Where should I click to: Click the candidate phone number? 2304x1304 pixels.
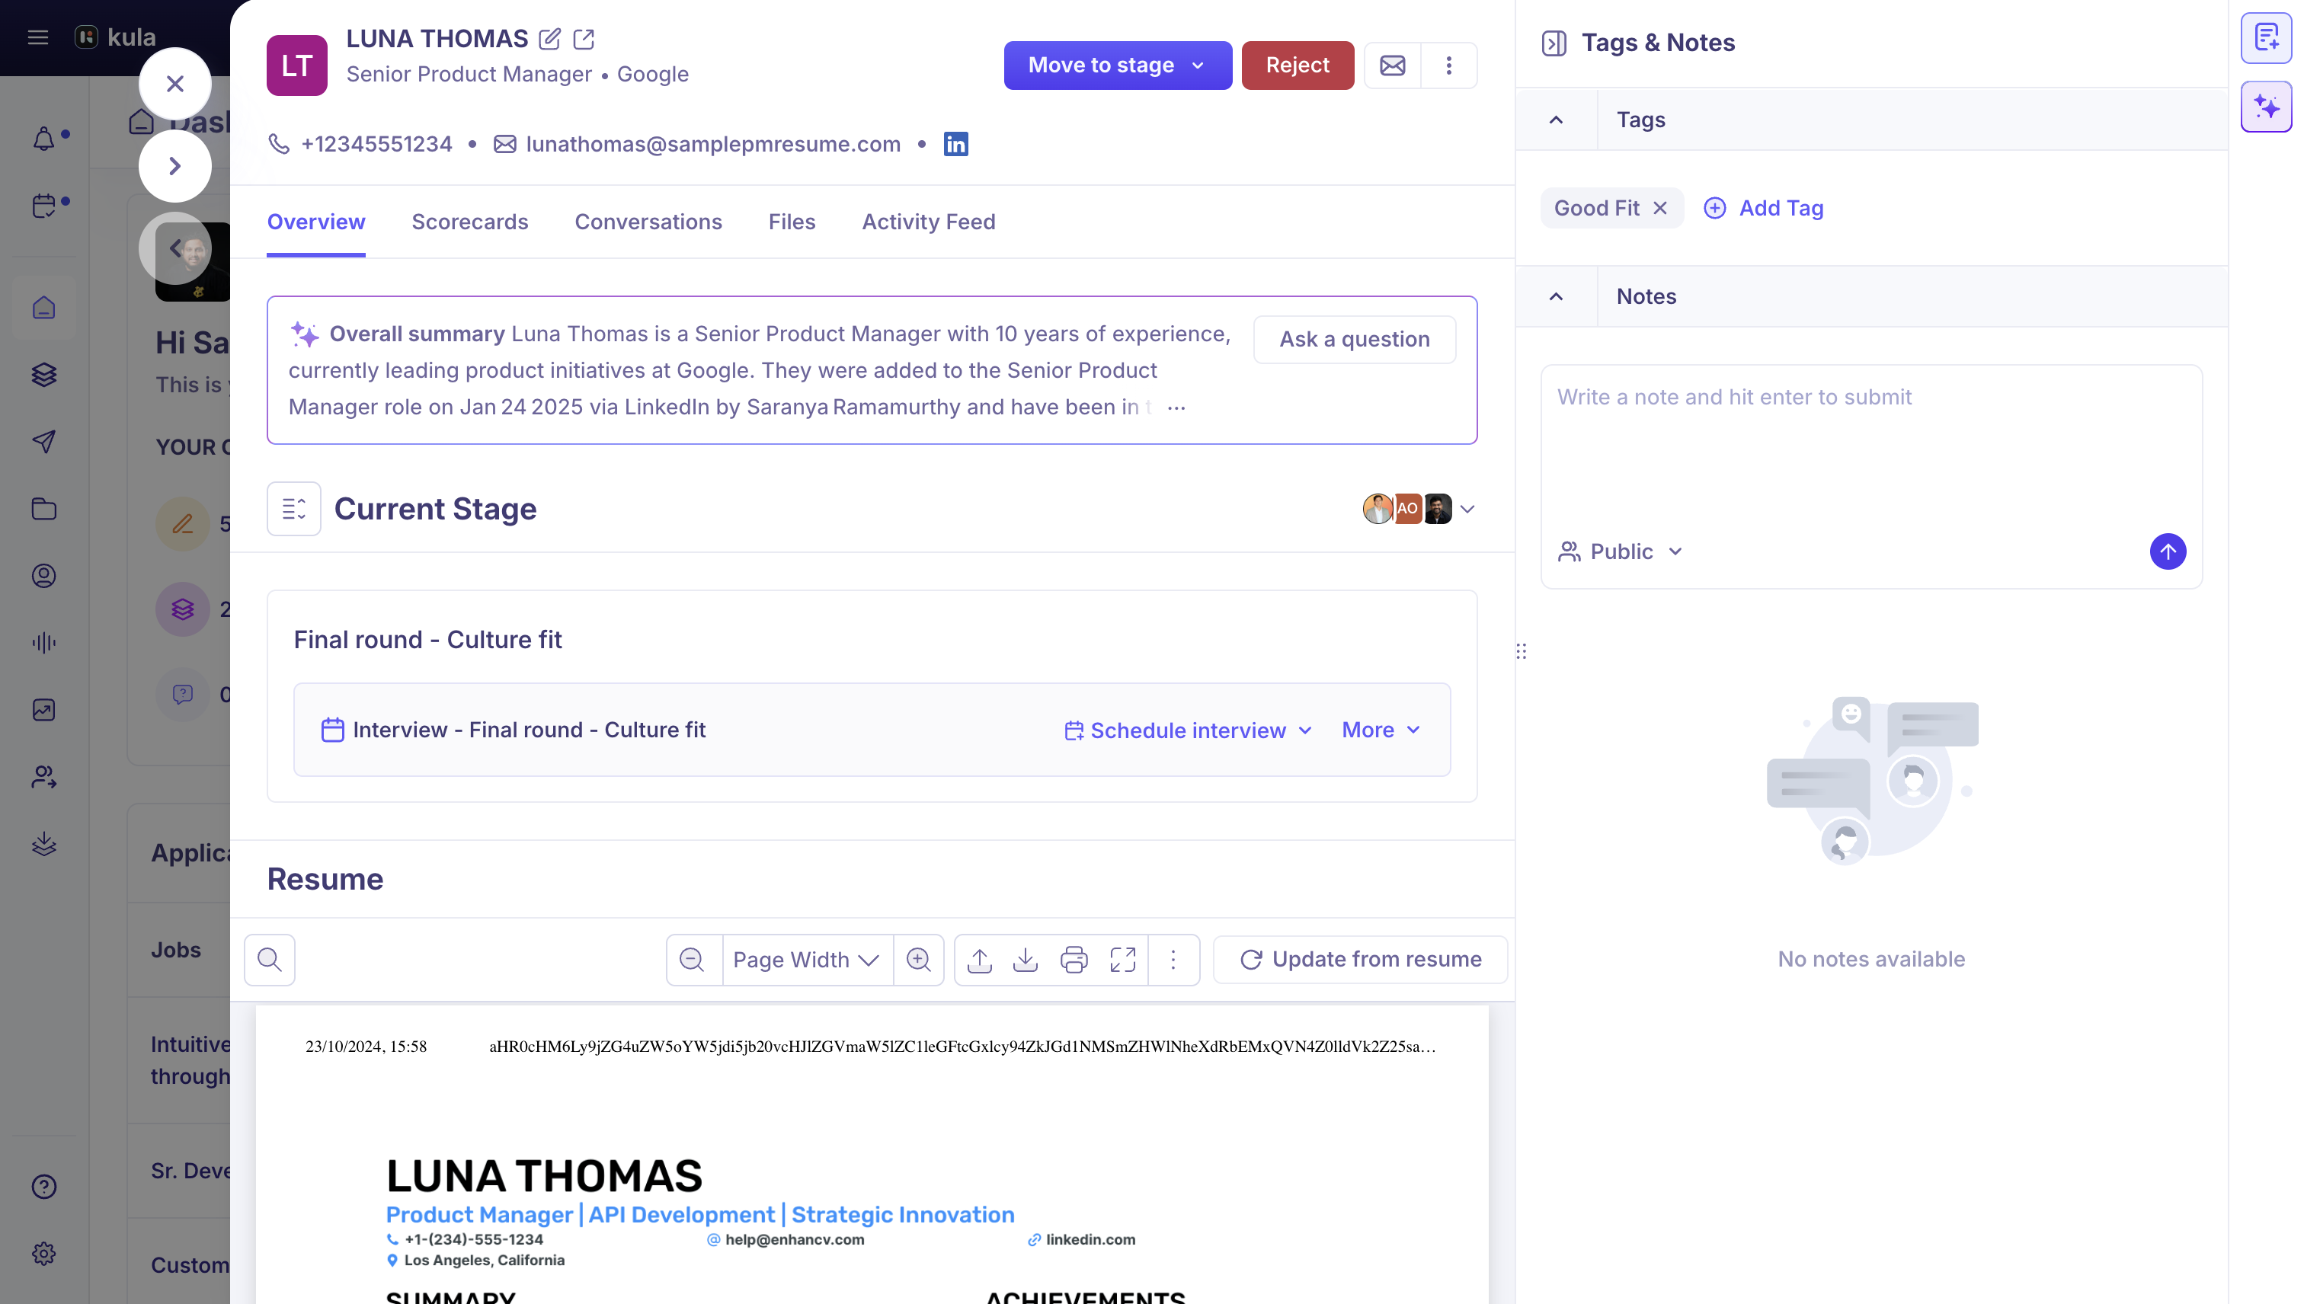click(x=376, y=144)
